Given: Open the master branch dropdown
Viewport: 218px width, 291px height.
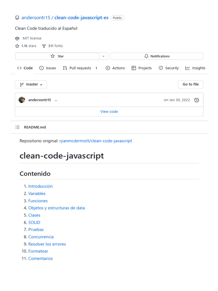Looking at the screenshot, I should (31, 84).
